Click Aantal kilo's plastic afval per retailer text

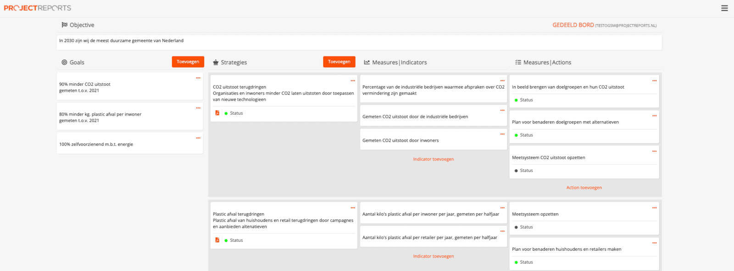click(x=430, y=238)
